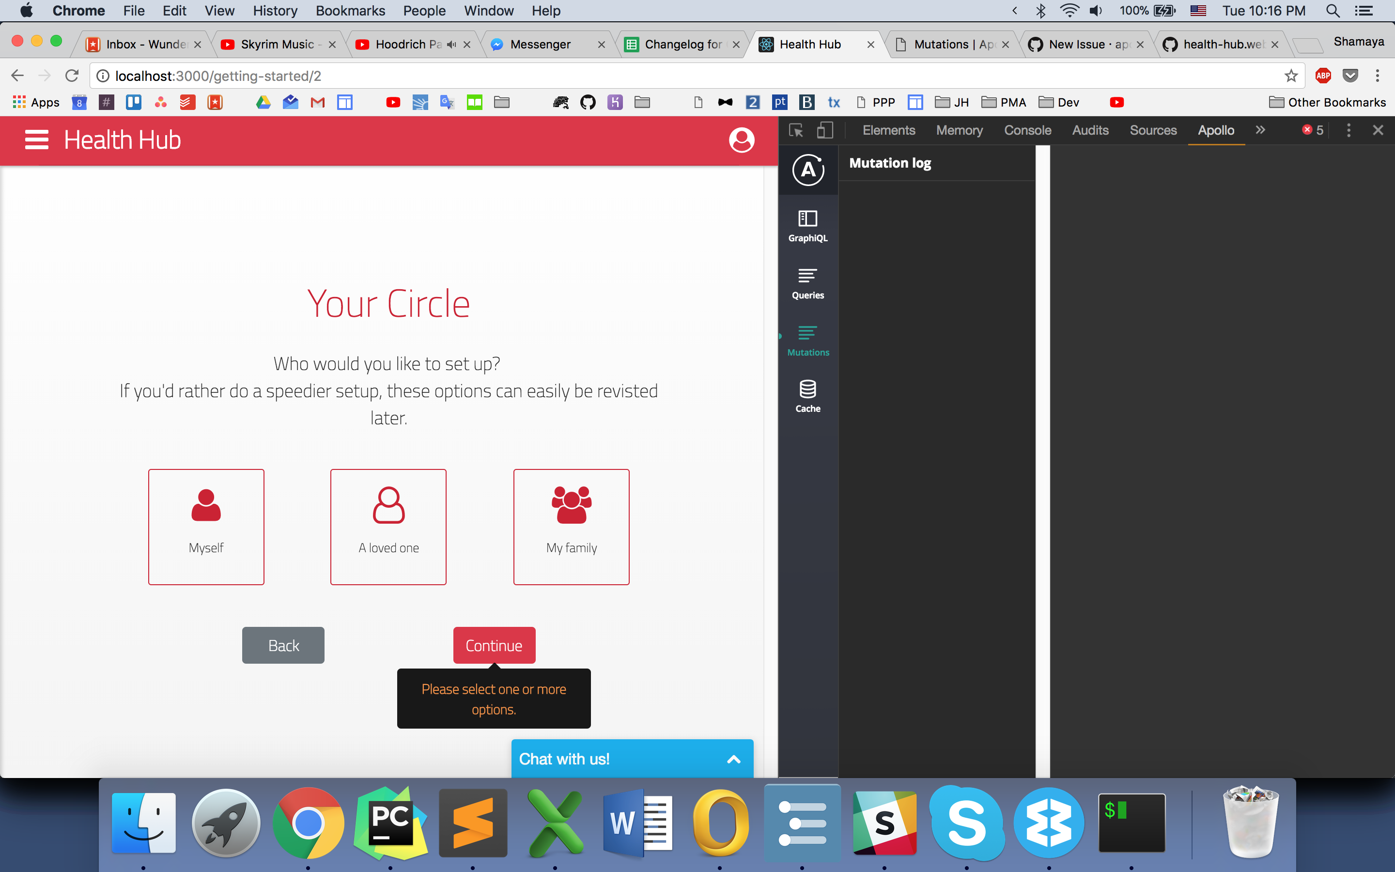
Task: Select the A loved one option card
Action: click(388, 527)
